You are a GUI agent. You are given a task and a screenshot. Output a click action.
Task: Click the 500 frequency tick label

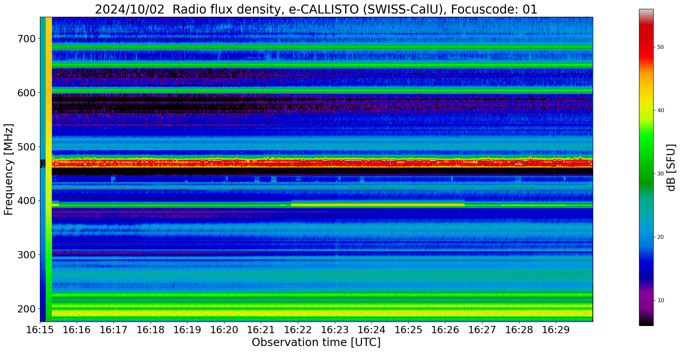26,147
